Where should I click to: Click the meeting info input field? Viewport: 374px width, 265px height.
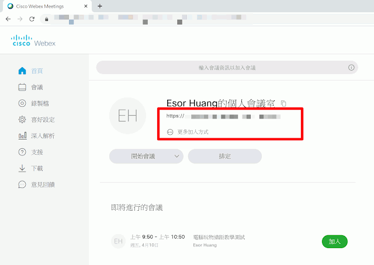tap(227, 68)
